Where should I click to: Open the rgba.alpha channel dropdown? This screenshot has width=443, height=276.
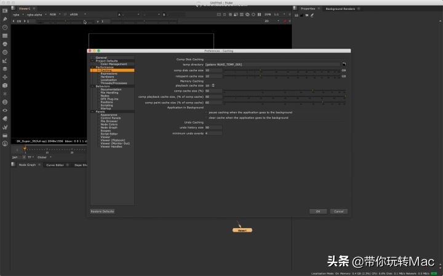[x=36, y=14]
